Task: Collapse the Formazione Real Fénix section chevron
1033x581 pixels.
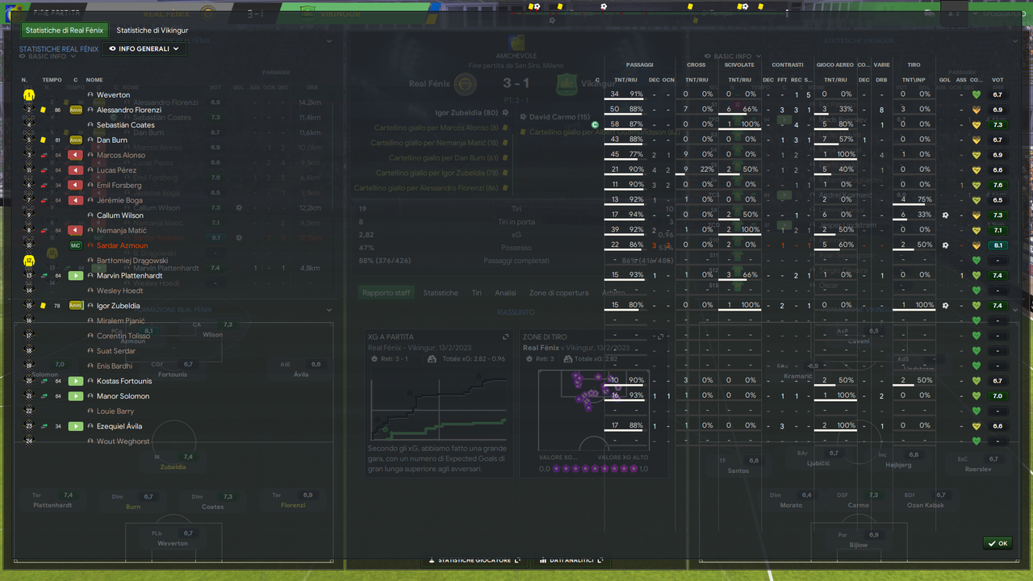Action: 329,310
